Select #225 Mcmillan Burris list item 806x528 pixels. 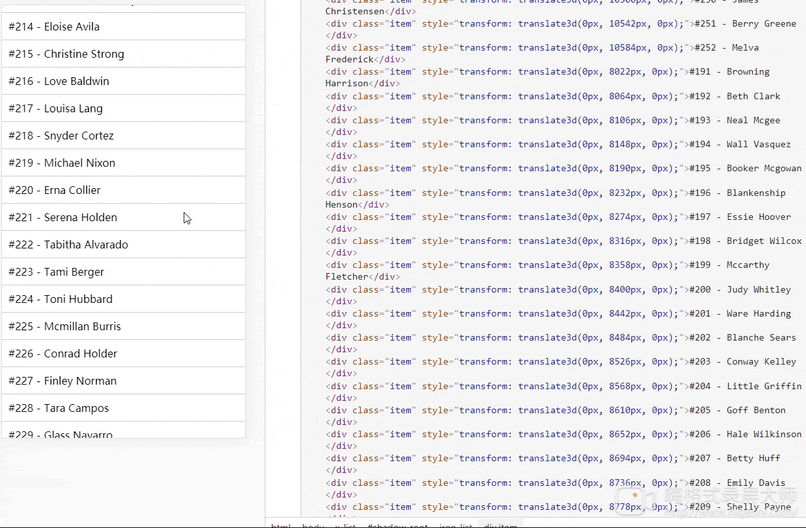(123, 326)
